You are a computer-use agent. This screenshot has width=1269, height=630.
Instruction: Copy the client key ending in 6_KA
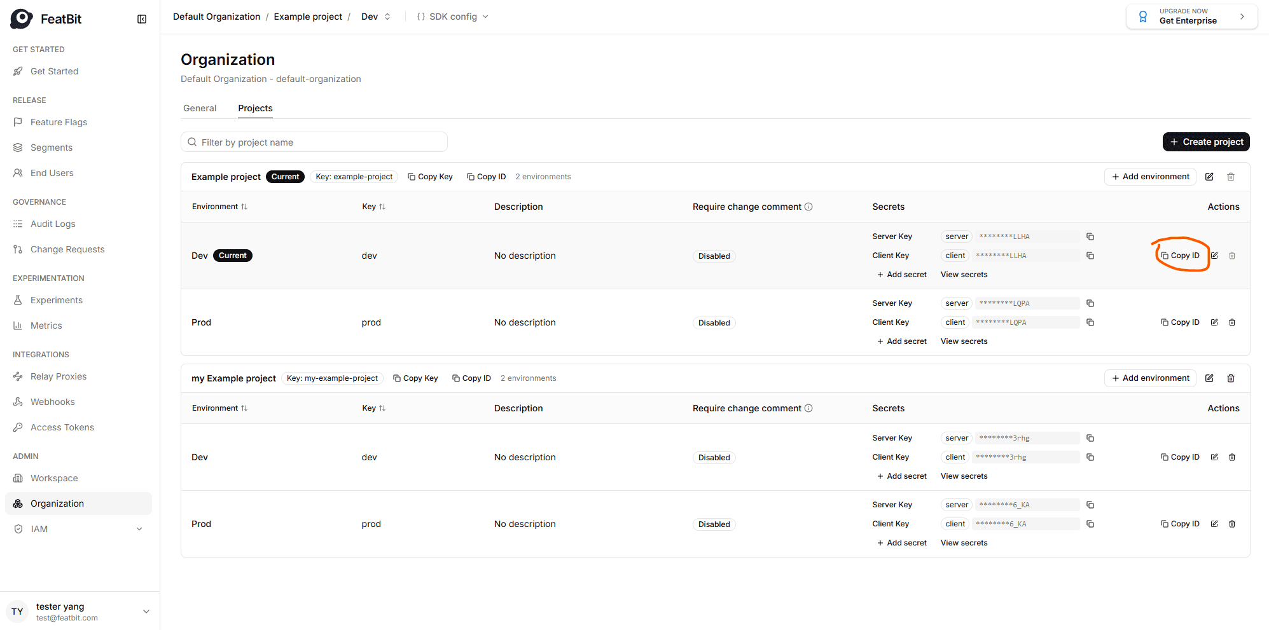click(x=1090, y=524)
